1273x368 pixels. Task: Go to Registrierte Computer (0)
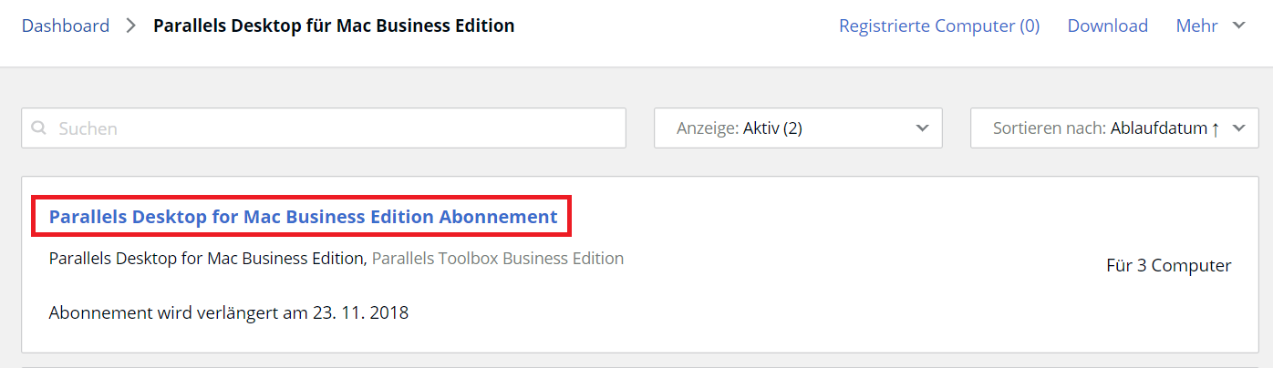pyautogui.click(x=938, y=26)
